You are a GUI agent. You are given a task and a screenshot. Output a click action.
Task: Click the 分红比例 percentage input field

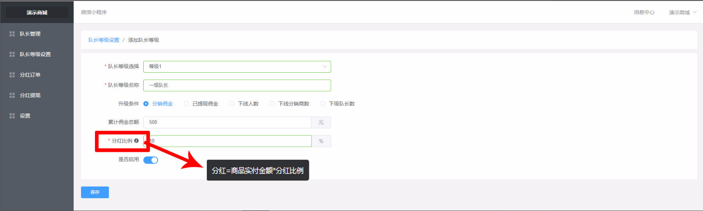coord(227,141)
